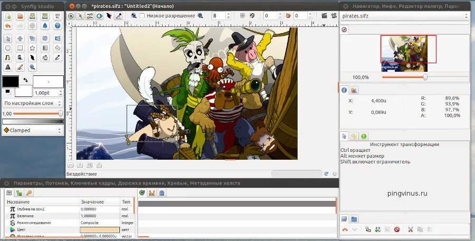
Task: Toggle the grid display icon
Action: pos(242,16)
